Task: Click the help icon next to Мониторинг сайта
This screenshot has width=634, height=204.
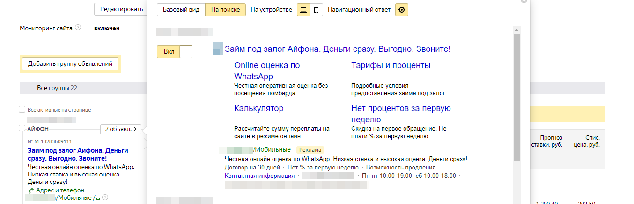Action: coord(78,28)
